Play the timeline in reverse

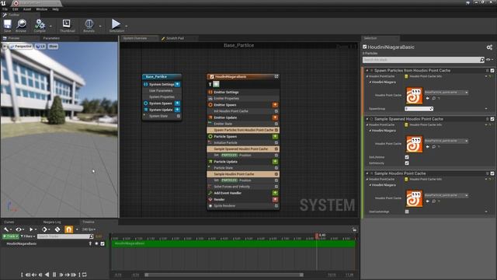click(x=47, y=275)
